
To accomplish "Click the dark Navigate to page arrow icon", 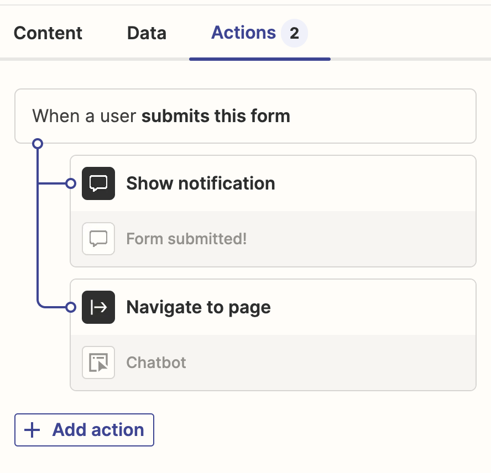I will click(x=98, y=307).
